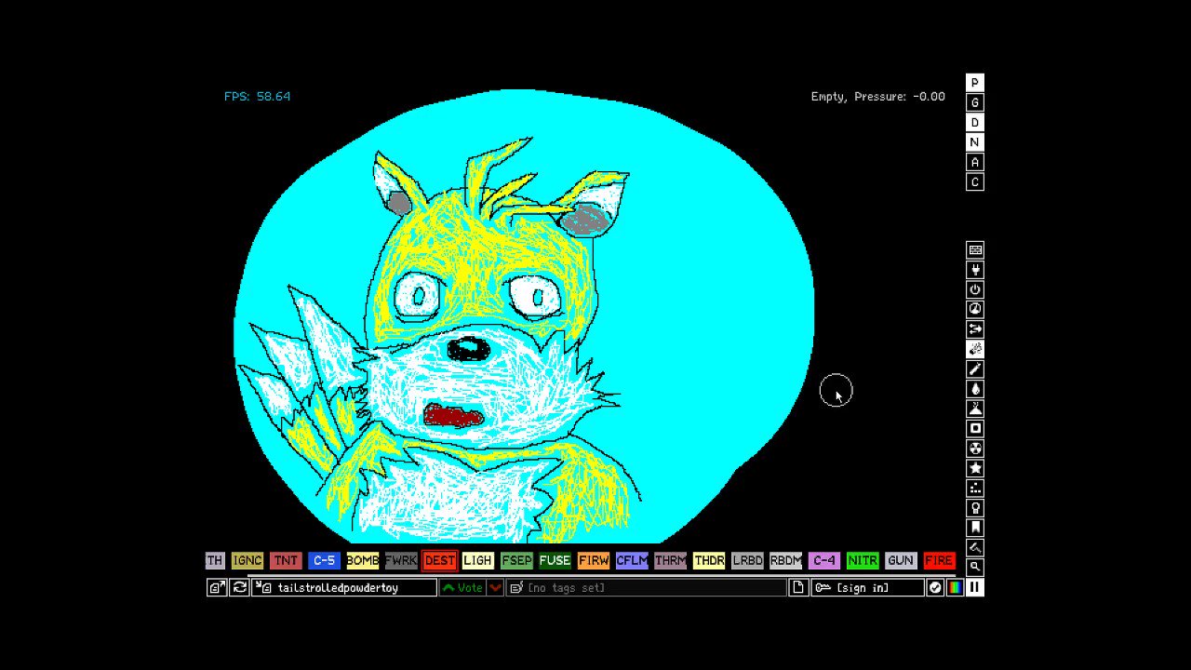Select the RBDM element
Screen dimensions: 1191x670
click(785, 560)
